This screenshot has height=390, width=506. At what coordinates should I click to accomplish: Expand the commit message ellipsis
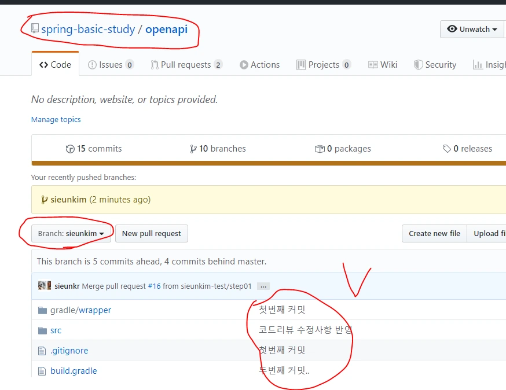263,286
